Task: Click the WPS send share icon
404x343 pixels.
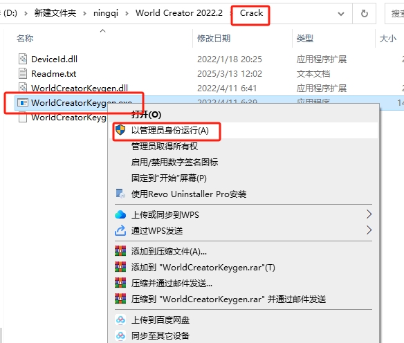Action: point(120,230)
